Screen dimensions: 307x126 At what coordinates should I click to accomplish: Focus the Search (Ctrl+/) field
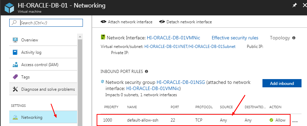[46, 23]
